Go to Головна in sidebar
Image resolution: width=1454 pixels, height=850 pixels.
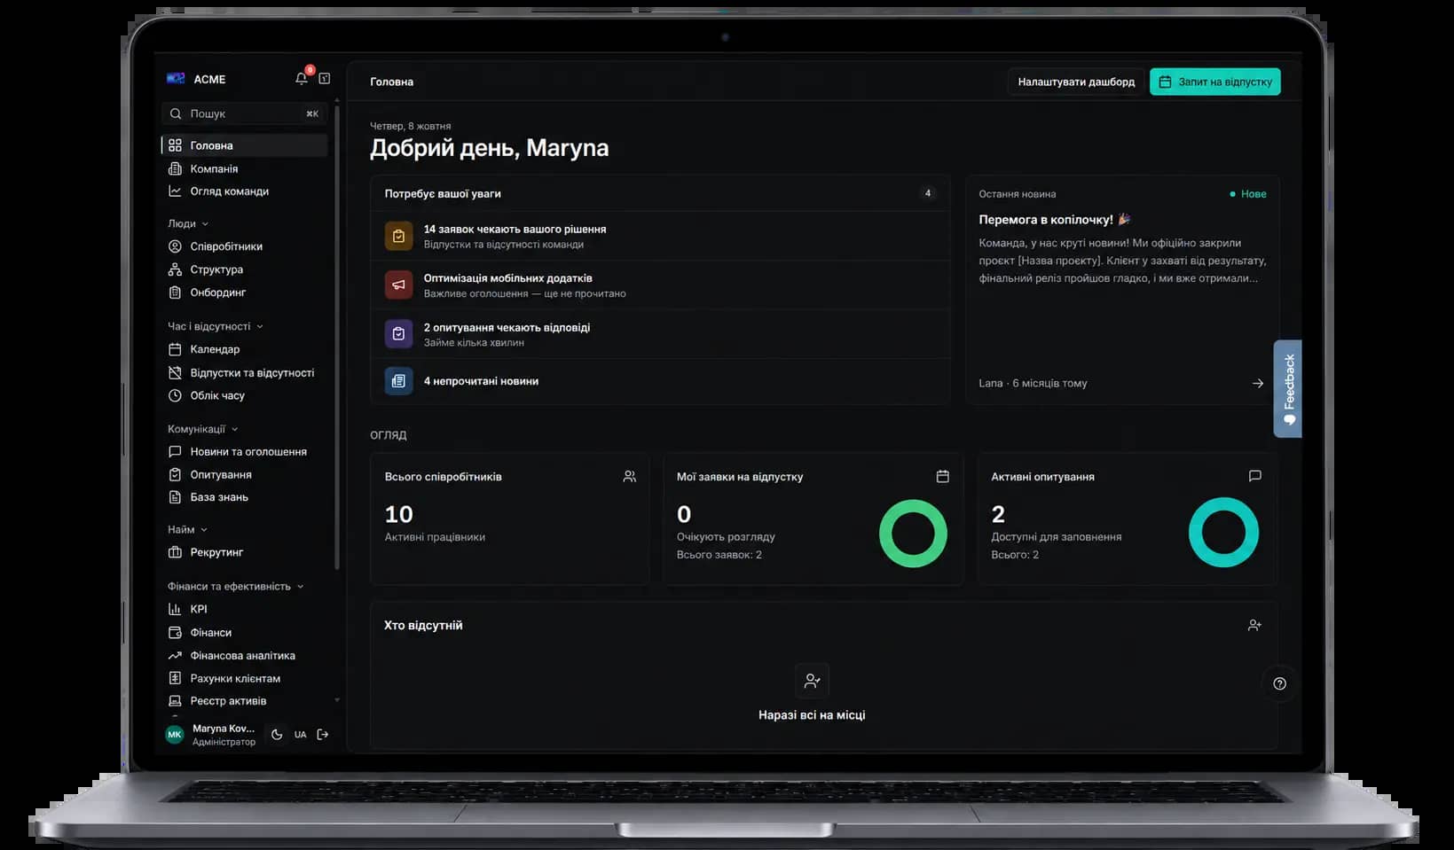245,145
